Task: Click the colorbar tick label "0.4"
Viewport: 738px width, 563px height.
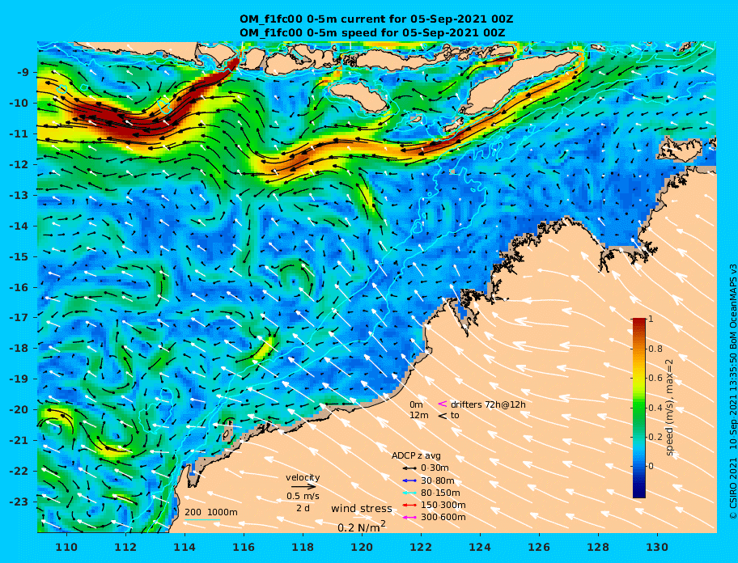Action: (655, 408)
